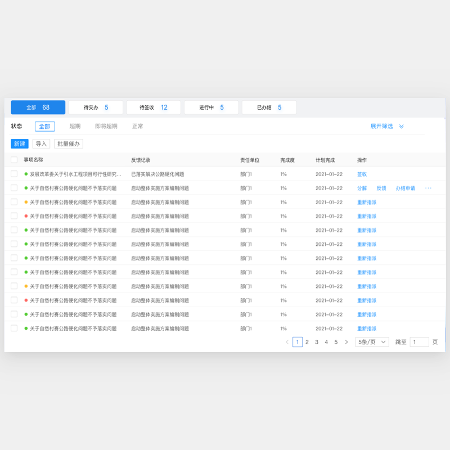450x450 pixels.
Task: Select checkbox of the last table row
Action: pyautogui.click(x=14, y=328)
